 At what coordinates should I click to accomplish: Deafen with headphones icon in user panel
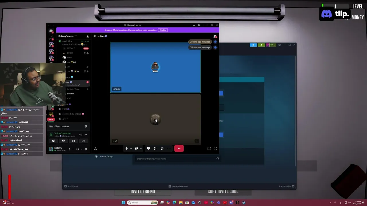(77, 149)
